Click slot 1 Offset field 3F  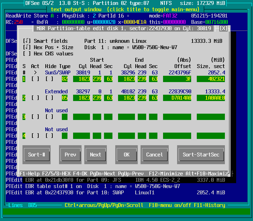pyautogui.click(x=177, y=79)
